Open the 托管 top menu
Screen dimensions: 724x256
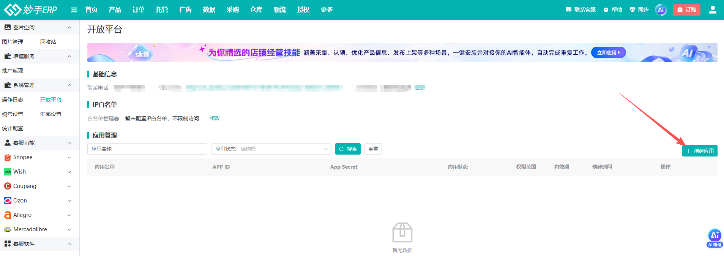coord(162,10)
